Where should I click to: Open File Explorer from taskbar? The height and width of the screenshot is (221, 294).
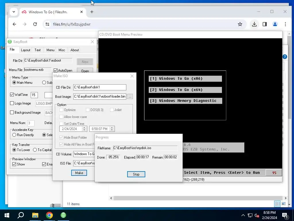(35, 215)
